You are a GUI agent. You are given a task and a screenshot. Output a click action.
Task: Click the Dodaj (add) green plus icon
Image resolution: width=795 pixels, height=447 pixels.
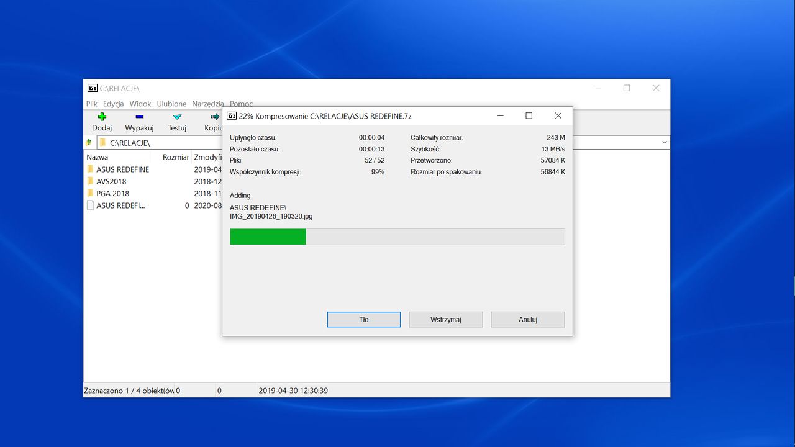[102, 117]
